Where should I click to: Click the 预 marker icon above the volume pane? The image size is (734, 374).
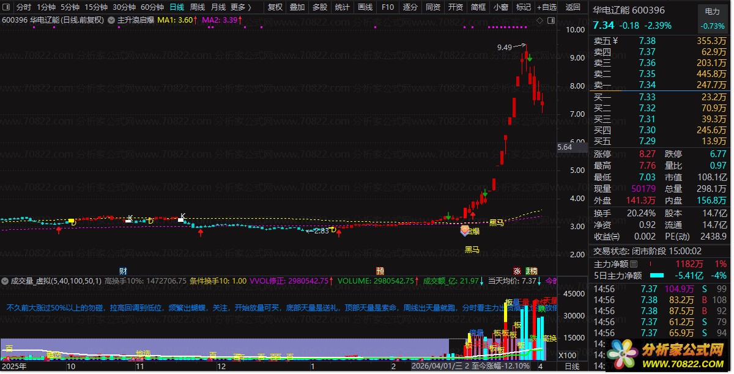click(380, 271)
